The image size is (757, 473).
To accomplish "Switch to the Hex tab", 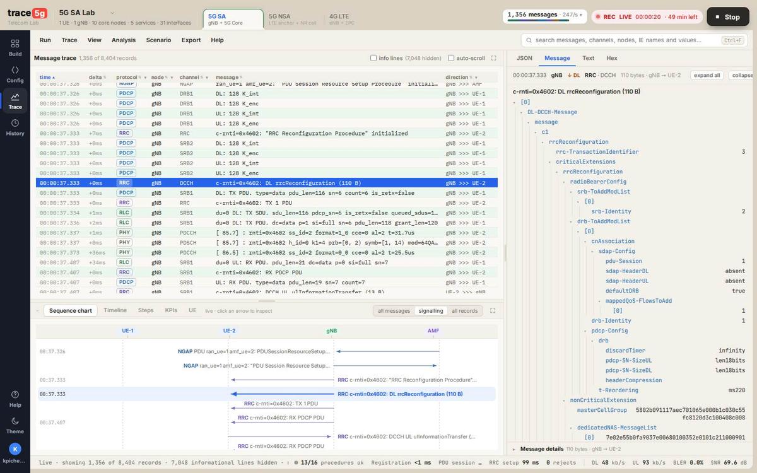I will point(611,58).
